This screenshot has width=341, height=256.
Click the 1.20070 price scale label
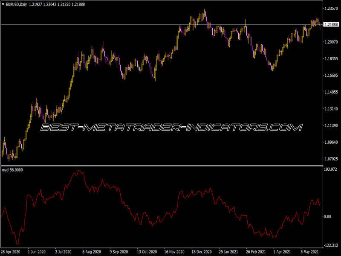click(331, 42)
